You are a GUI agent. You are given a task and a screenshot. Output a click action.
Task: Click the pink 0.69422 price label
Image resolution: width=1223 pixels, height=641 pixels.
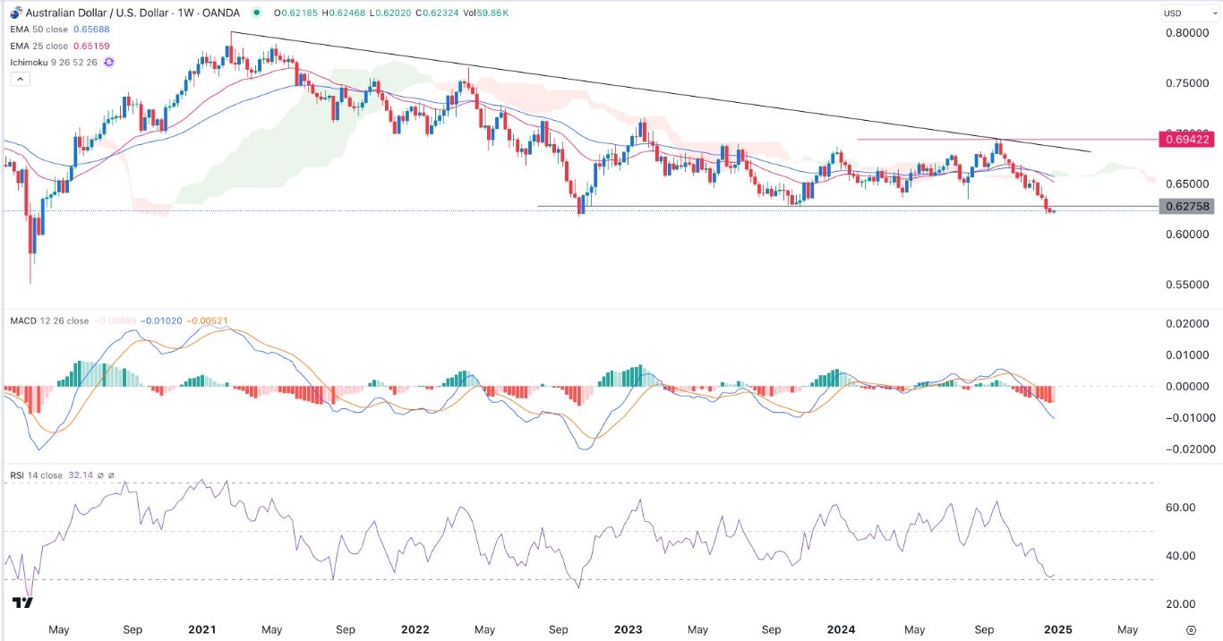point(1188,141)
